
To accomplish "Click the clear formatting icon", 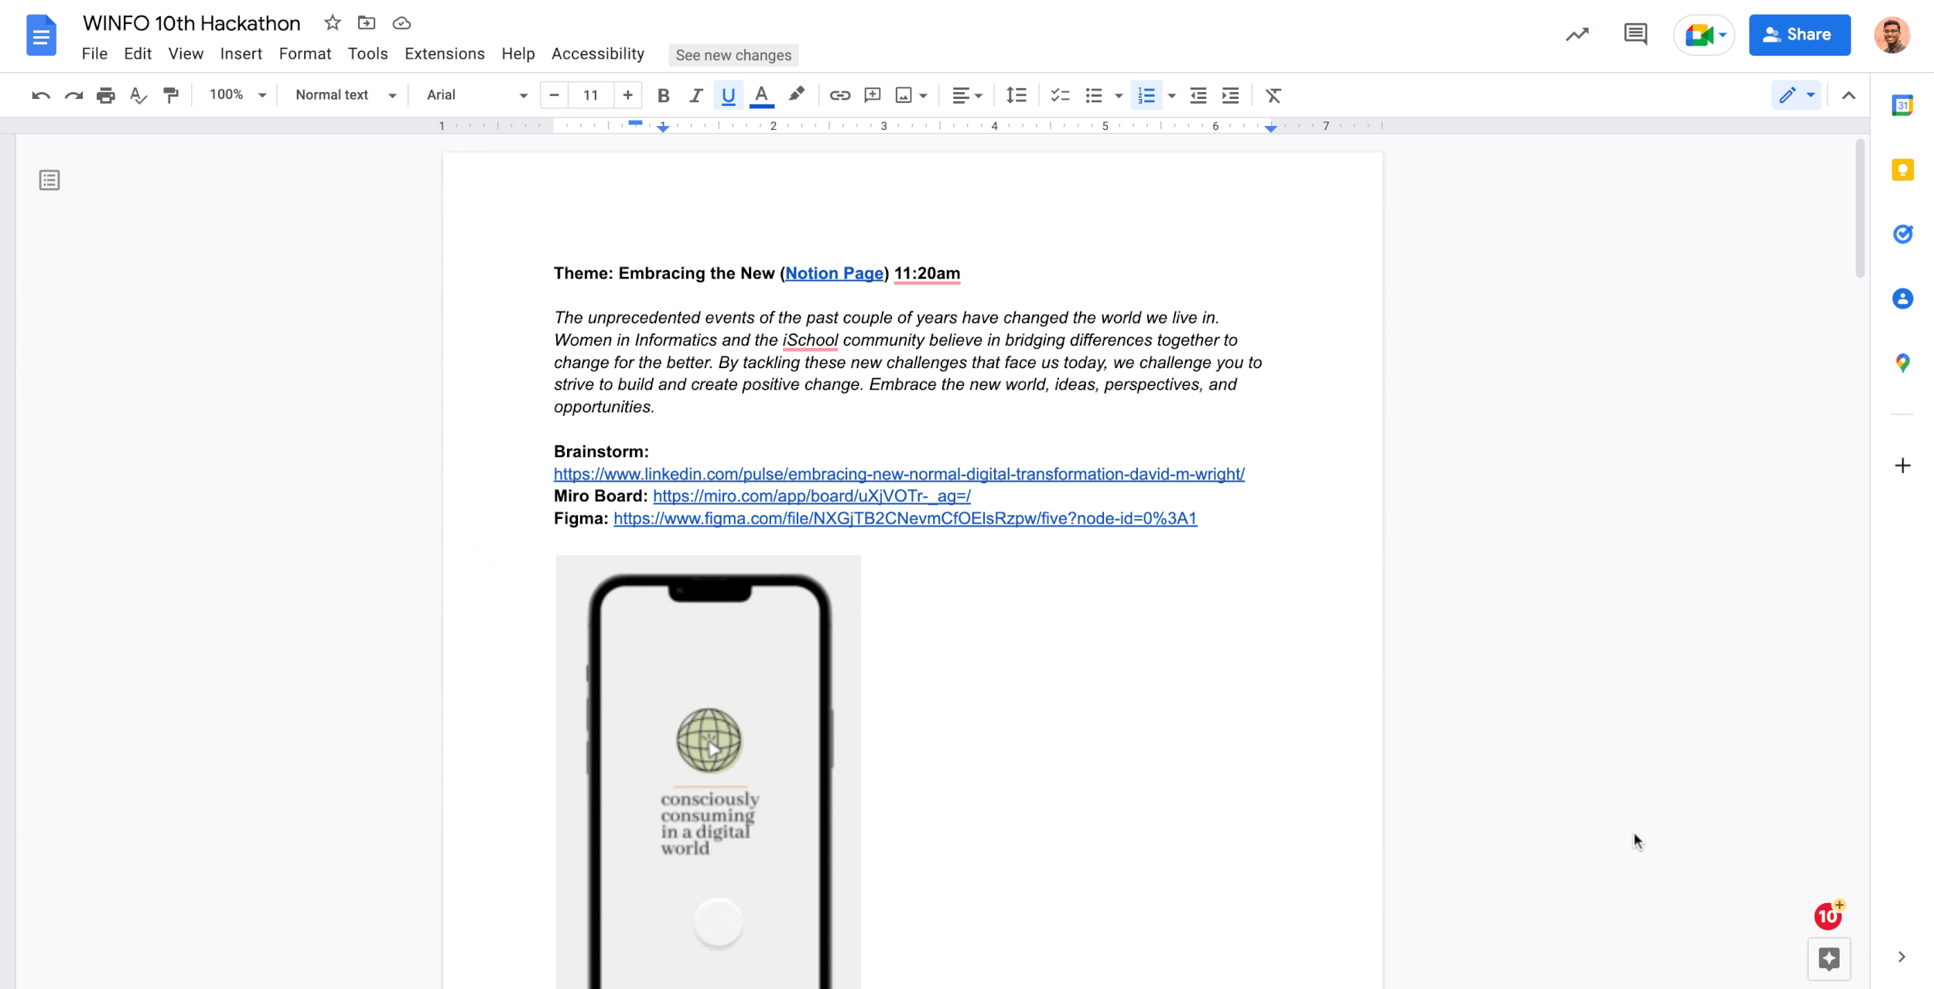I will (x=1273, y=95).
